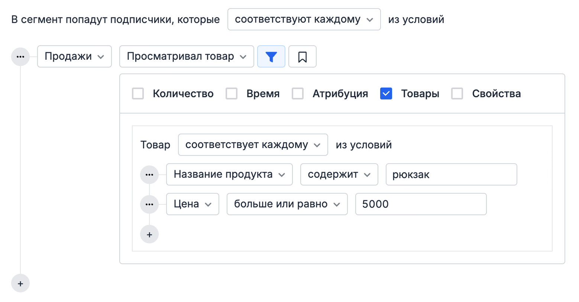Add a new product condition with plus icon
Image resolution: width=579 pixels, height=302 pixels.
click(149, 234)
